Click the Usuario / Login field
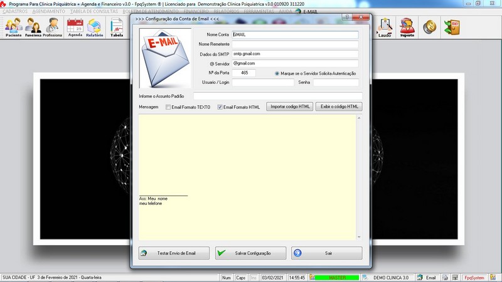Screen dimensions: 502x282 (263, 83)
